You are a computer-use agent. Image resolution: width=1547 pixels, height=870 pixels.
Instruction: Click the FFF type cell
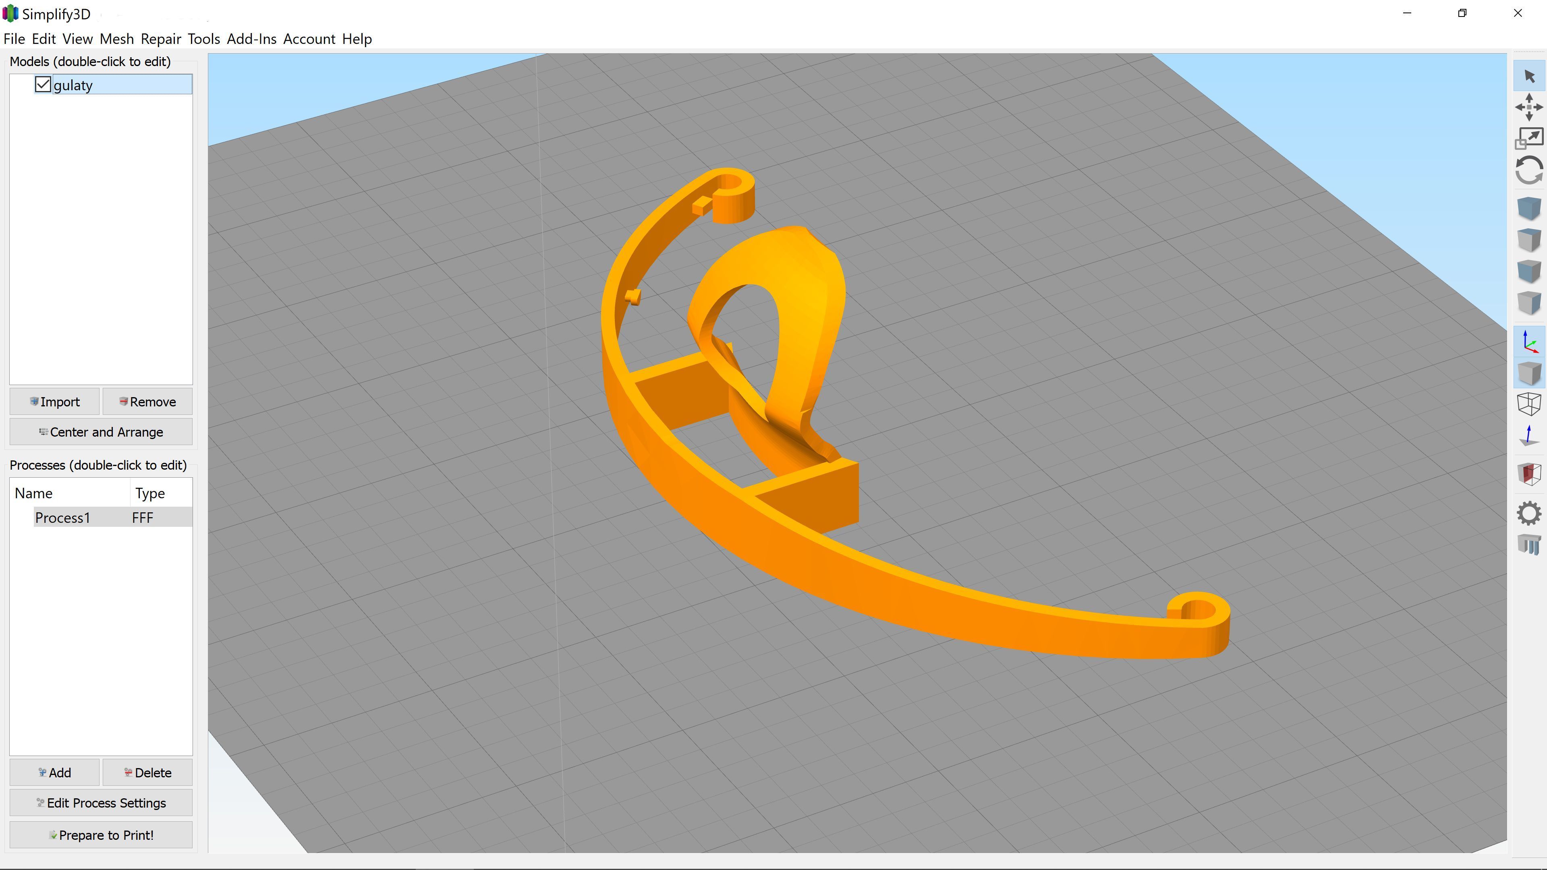(x=143, y=518)
